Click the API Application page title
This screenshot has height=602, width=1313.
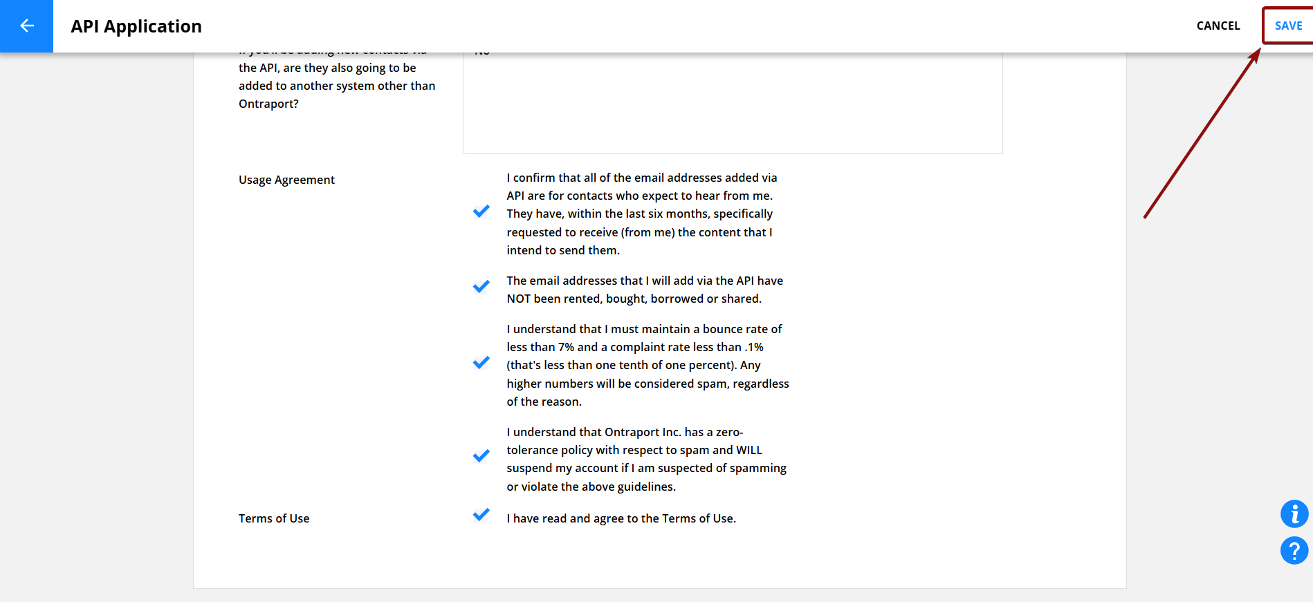[136, 26]
